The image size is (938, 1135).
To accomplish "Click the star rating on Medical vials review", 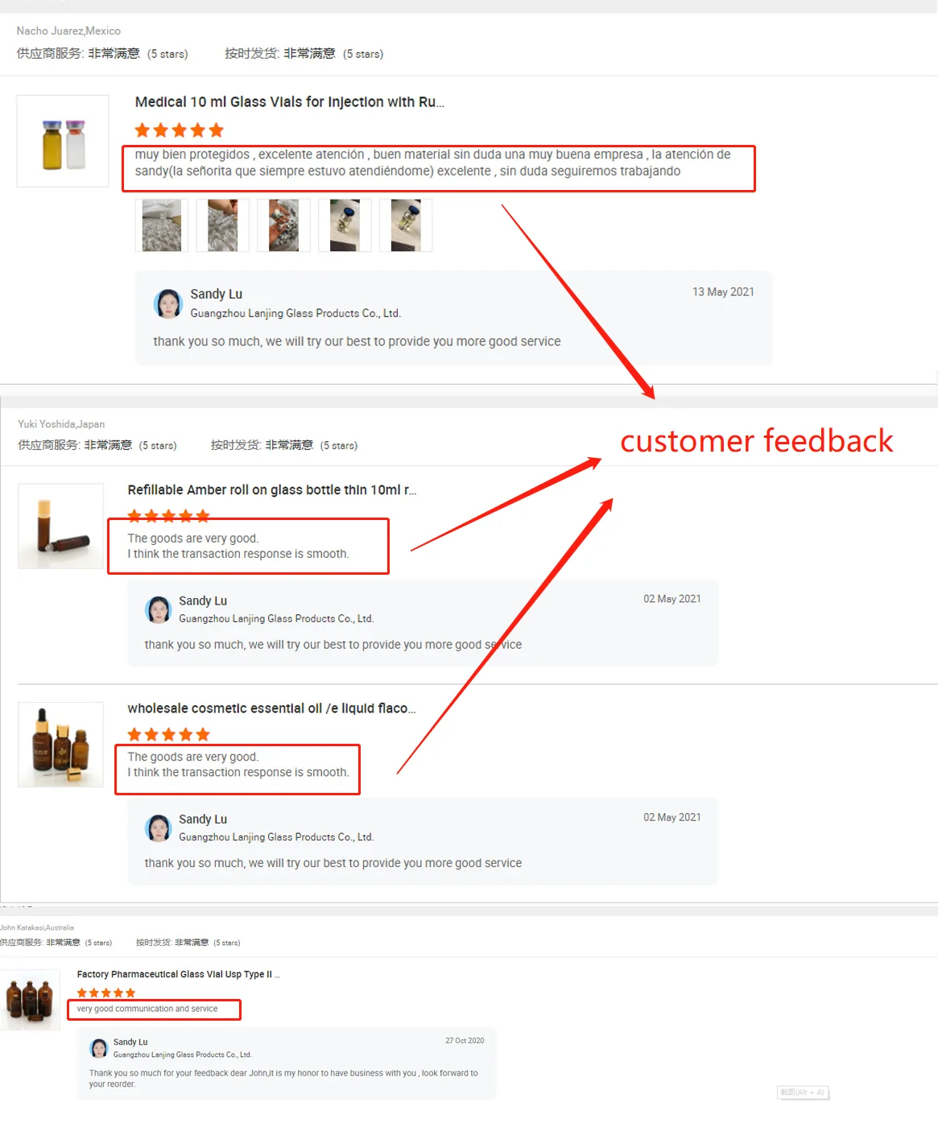I will [180, 130].
